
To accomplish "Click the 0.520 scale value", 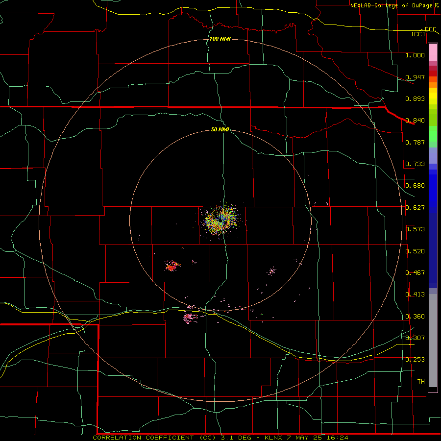I will tap(415, 251).
